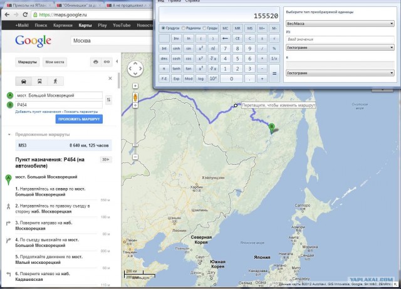This screenshot has width=401, height=289.
Task: Click destination field P454
Action: coord(59,105)
